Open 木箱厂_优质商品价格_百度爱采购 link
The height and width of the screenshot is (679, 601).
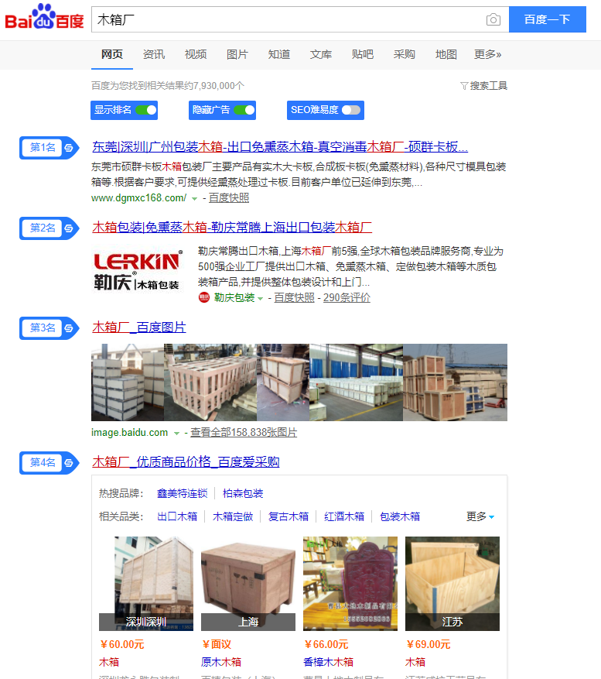click(186, 462)
